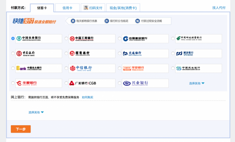Image resolution: width=235 pixels, height=142 pixels.
Task: Expand 选择其他 under the 网上银行 section
Action: (36, 112)
